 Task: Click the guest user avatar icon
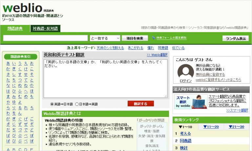pos(186,72)
